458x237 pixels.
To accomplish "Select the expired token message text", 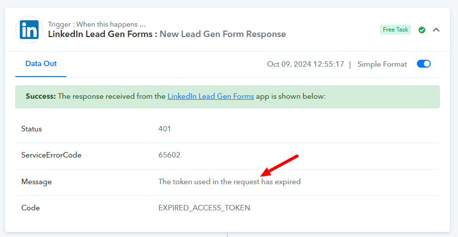I will 229,182.
